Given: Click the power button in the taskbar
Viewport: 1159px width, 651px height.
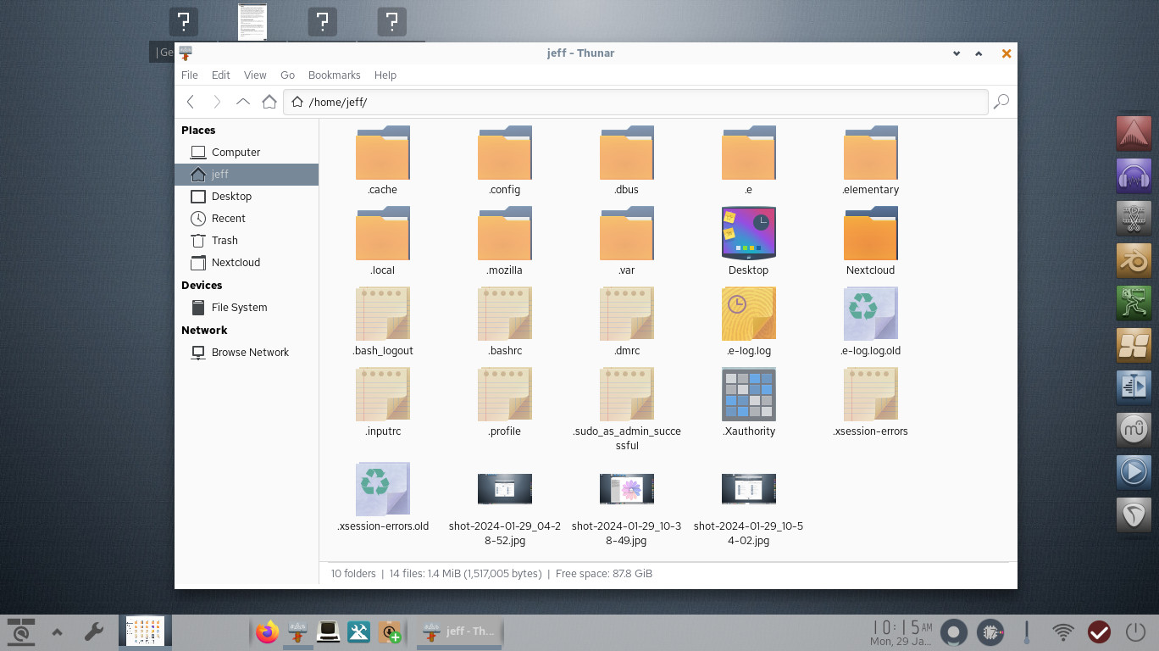Looking at the screenshot, I should (x=1135, y=632).
